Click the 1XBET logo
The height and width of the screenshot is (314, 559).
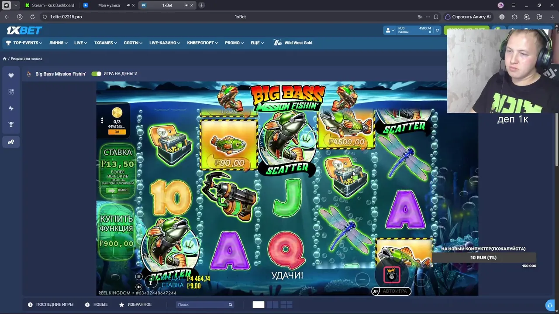pyautogui.click(x=24, y=30)
